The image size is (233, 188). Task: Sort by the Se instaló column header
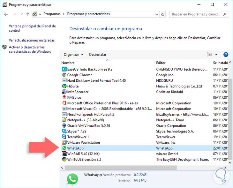(x=220, y=63)
